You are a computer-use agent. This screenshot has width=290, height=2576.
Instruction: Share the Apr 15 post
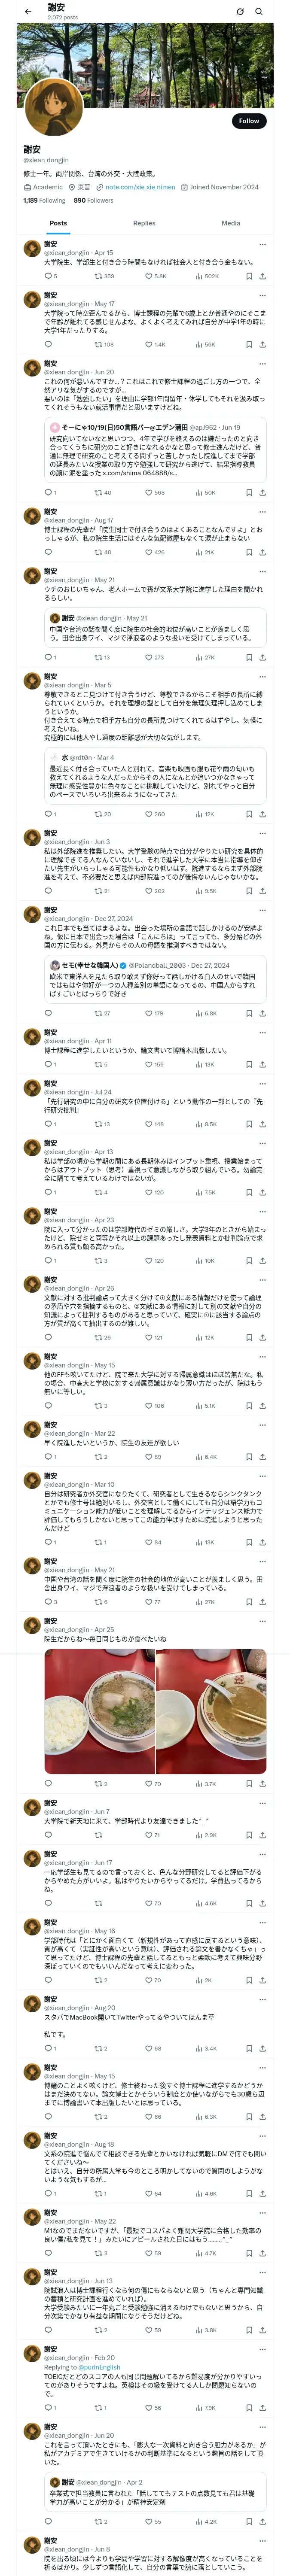tap(263, 276)
